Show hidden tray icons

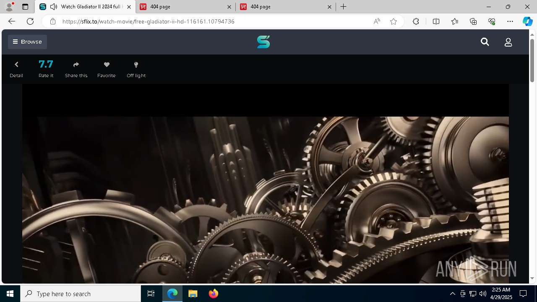452,294
